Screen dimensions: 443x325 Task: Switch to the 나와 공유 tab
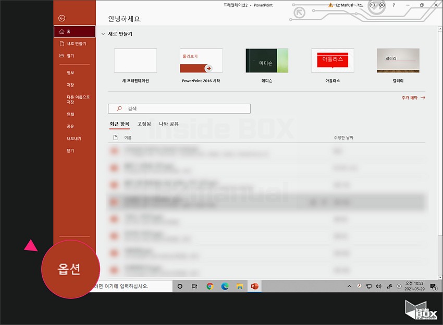(x=169, y=123)
